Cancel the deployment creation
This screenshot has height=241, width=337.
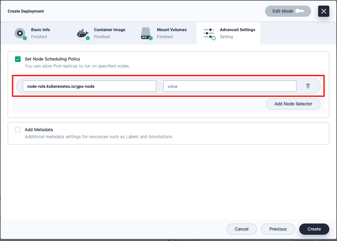click(242, 229)
